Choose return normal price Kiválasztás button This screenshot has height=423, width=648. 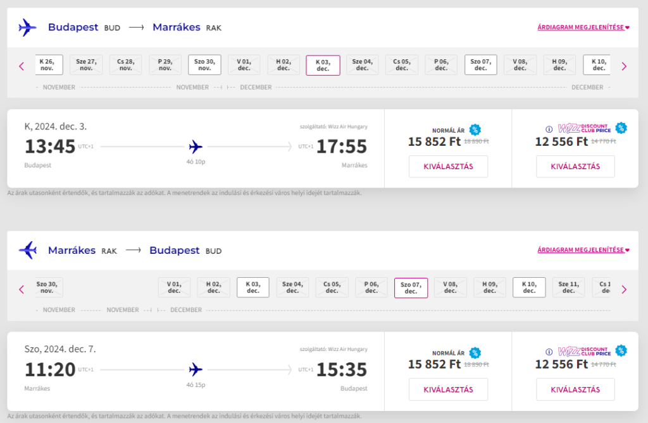tap(448, 390)
